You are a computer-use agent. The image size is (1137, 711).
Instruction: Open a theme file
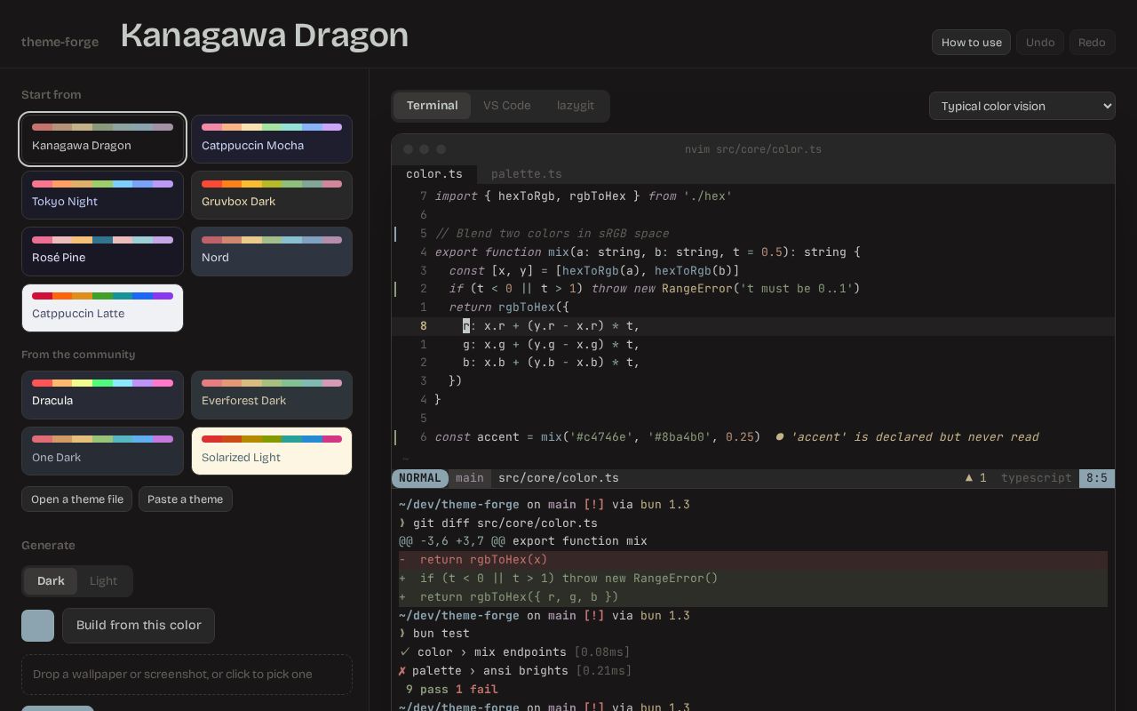coord(77,499)
